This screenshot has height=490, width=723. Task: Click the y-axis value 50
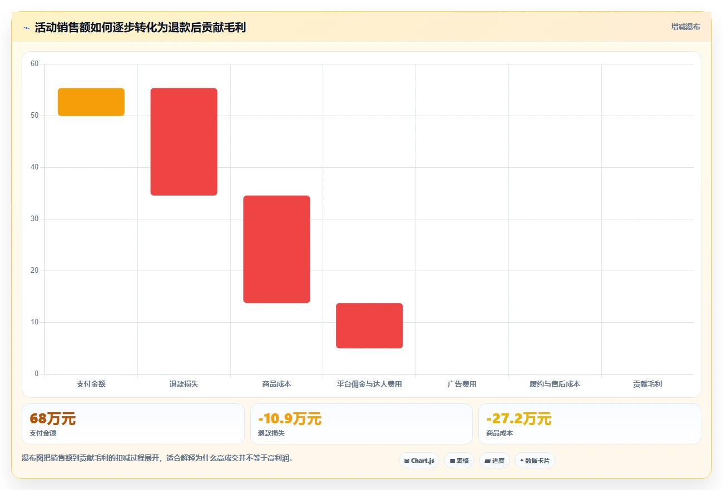click(34, 116)
